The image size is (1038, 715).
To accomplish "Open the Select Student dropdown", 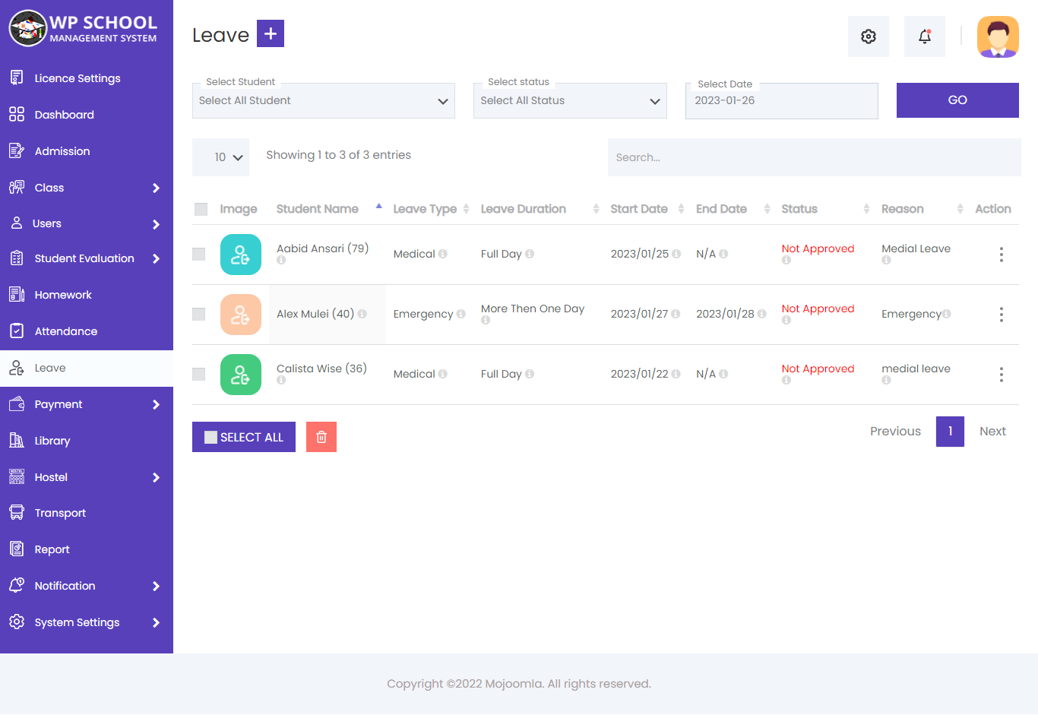I will click(324, 100).
